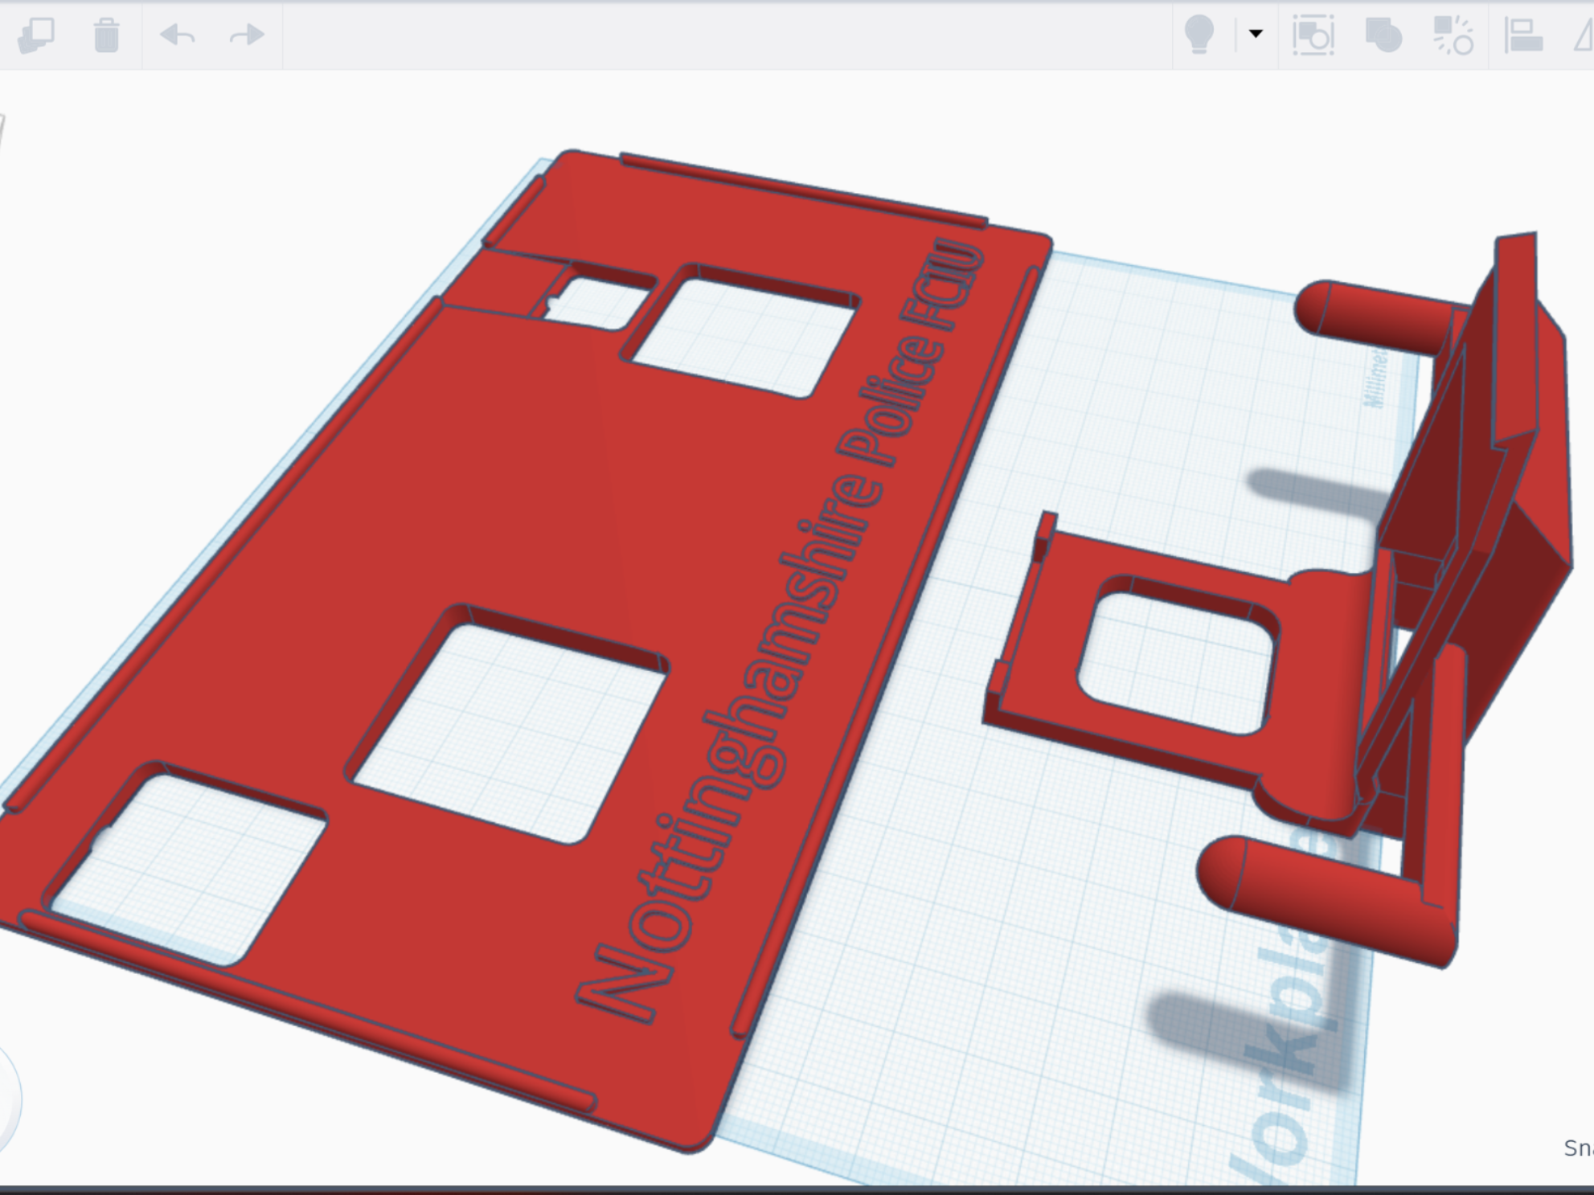This screenshot has height=1195, width=1594.
Task: Select the embossed Nottinghamshire Police FCIU text
Action: [x=780, y=631]
